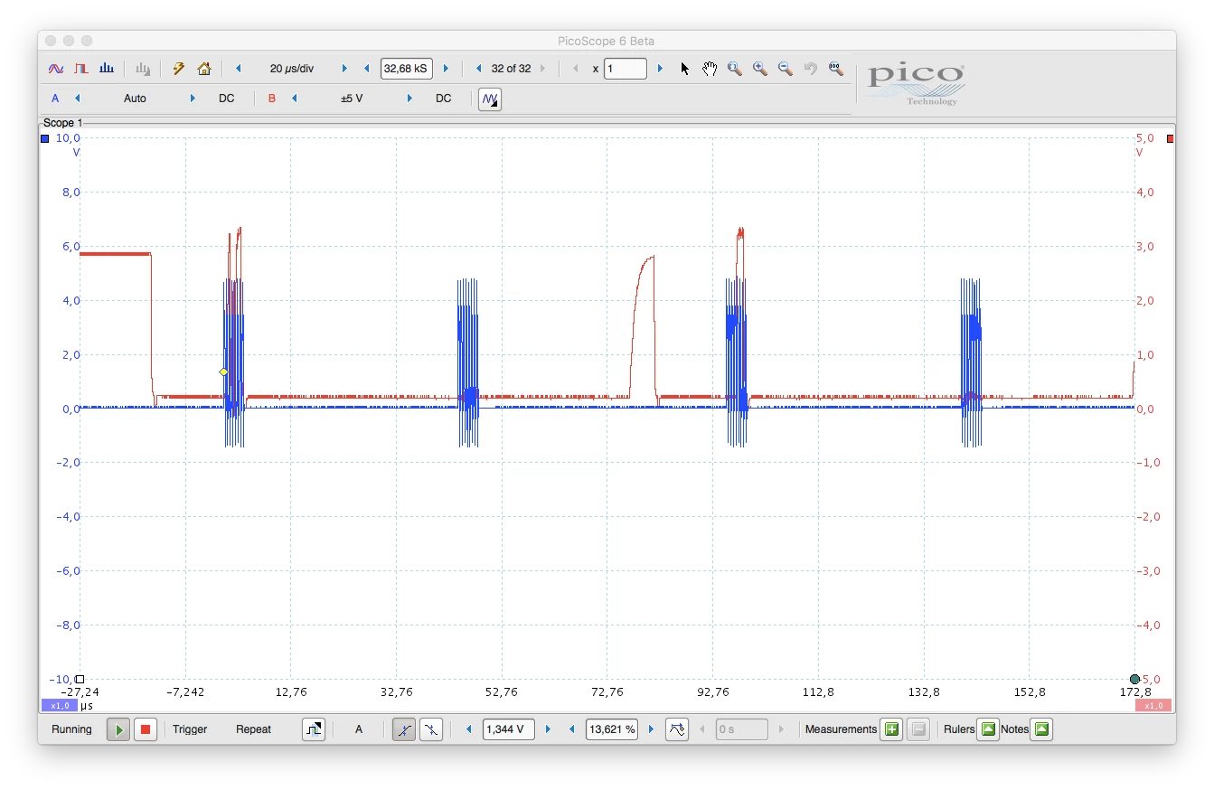
Task: Open Channel B options
Action: click(272, 99)
